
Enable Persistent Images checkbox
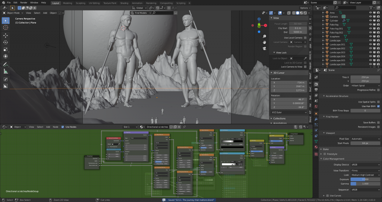click(x=378, y=127)
